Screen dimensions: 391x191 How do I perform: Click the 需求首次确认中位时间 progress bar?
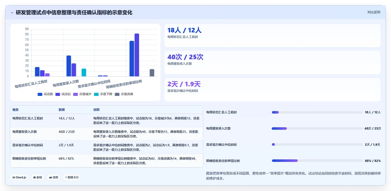click(x=317, y=144)
